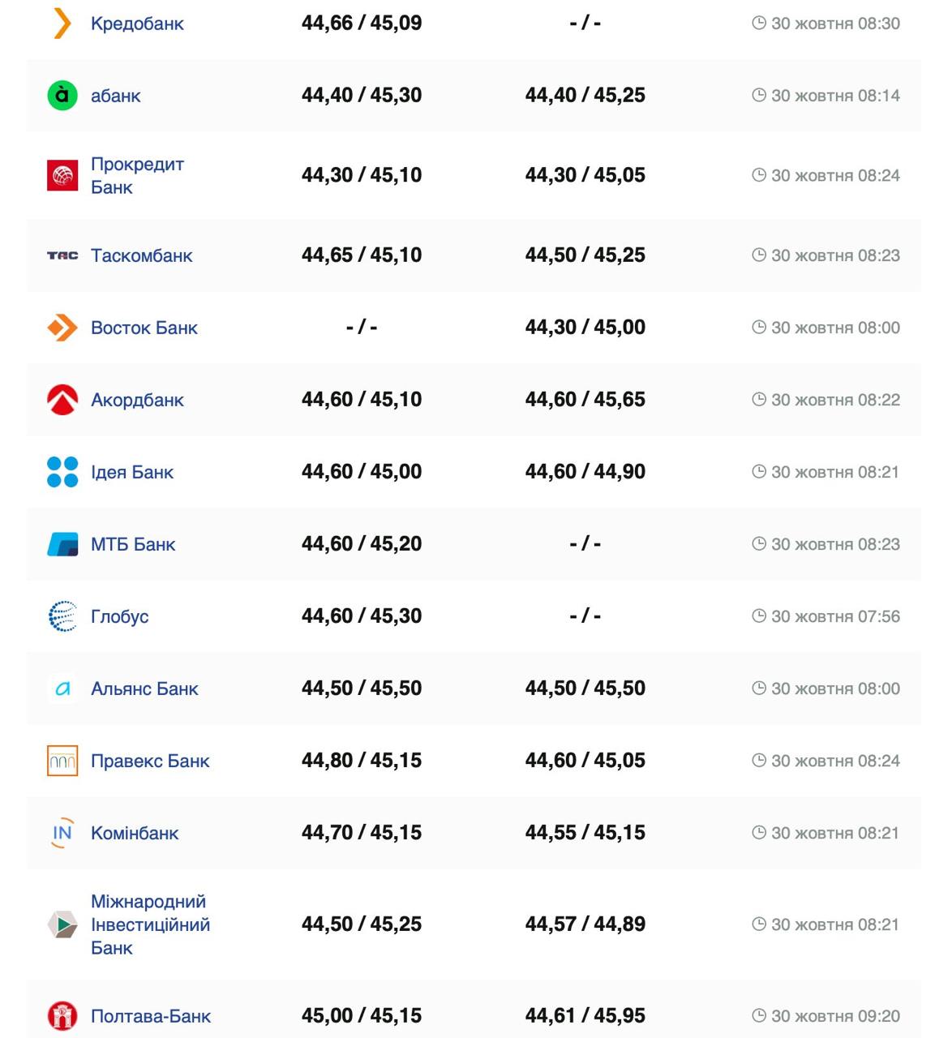This screenshot has height=1038, width=952.
Task: Open the Кредобанк bank link
Action: (137, 24)
